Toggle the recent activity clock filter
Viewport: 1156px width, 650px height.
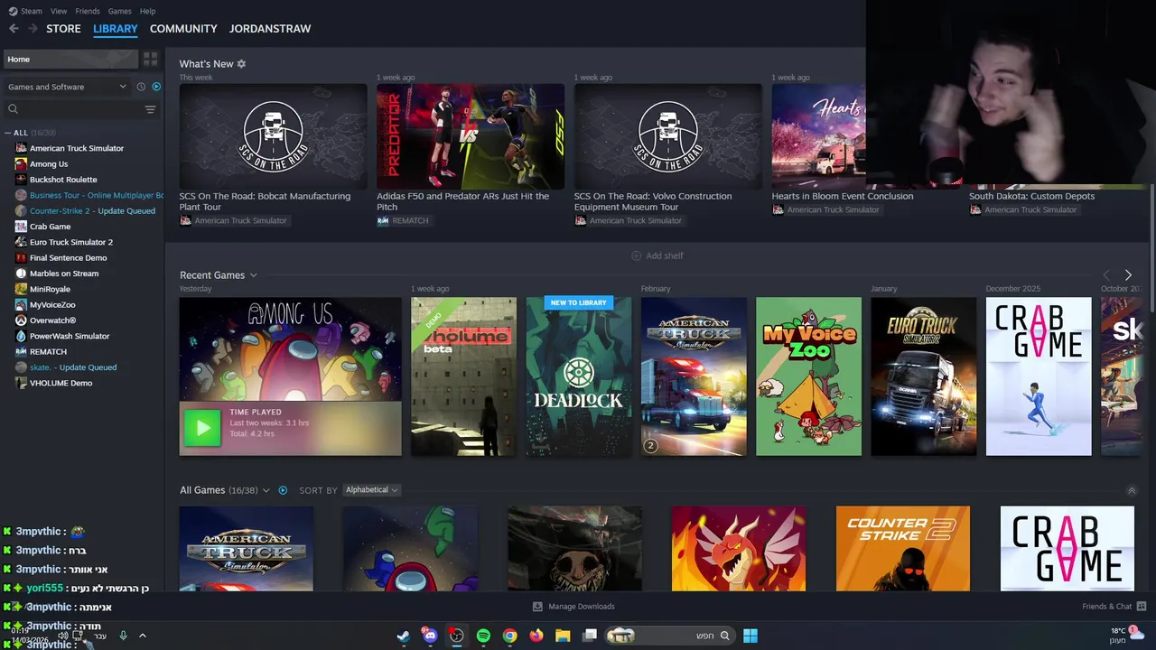click(x=141, y=87)
